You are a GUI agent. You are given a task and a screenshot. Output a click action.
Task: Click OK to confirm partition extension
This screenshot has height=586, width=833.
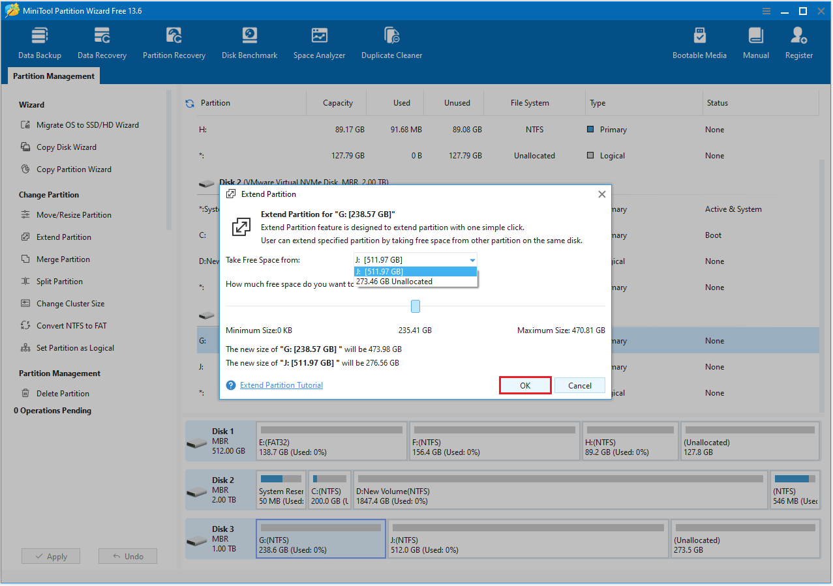point(524,385)
